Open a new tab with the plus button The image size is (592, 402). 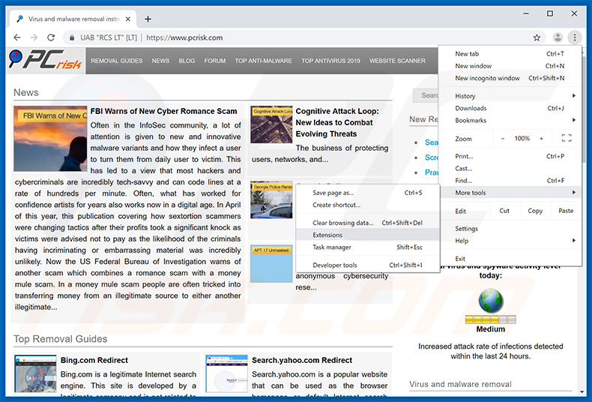tap(148, 19)
